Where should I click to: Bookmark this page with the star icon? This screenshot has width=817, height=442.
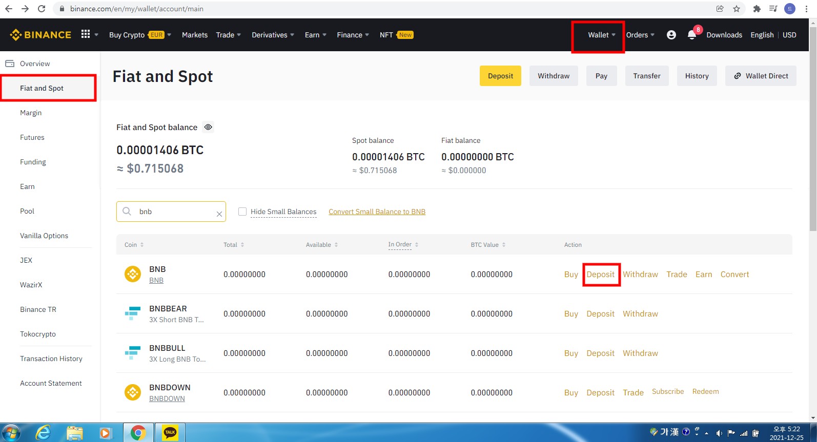[737, 9]
